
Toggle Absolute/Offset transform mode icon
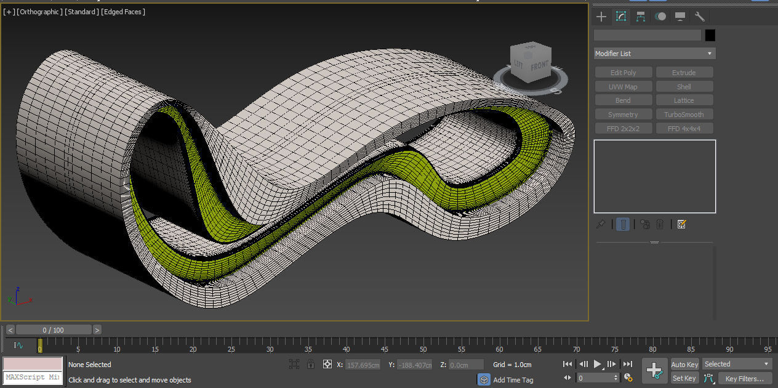pos(327,365)
